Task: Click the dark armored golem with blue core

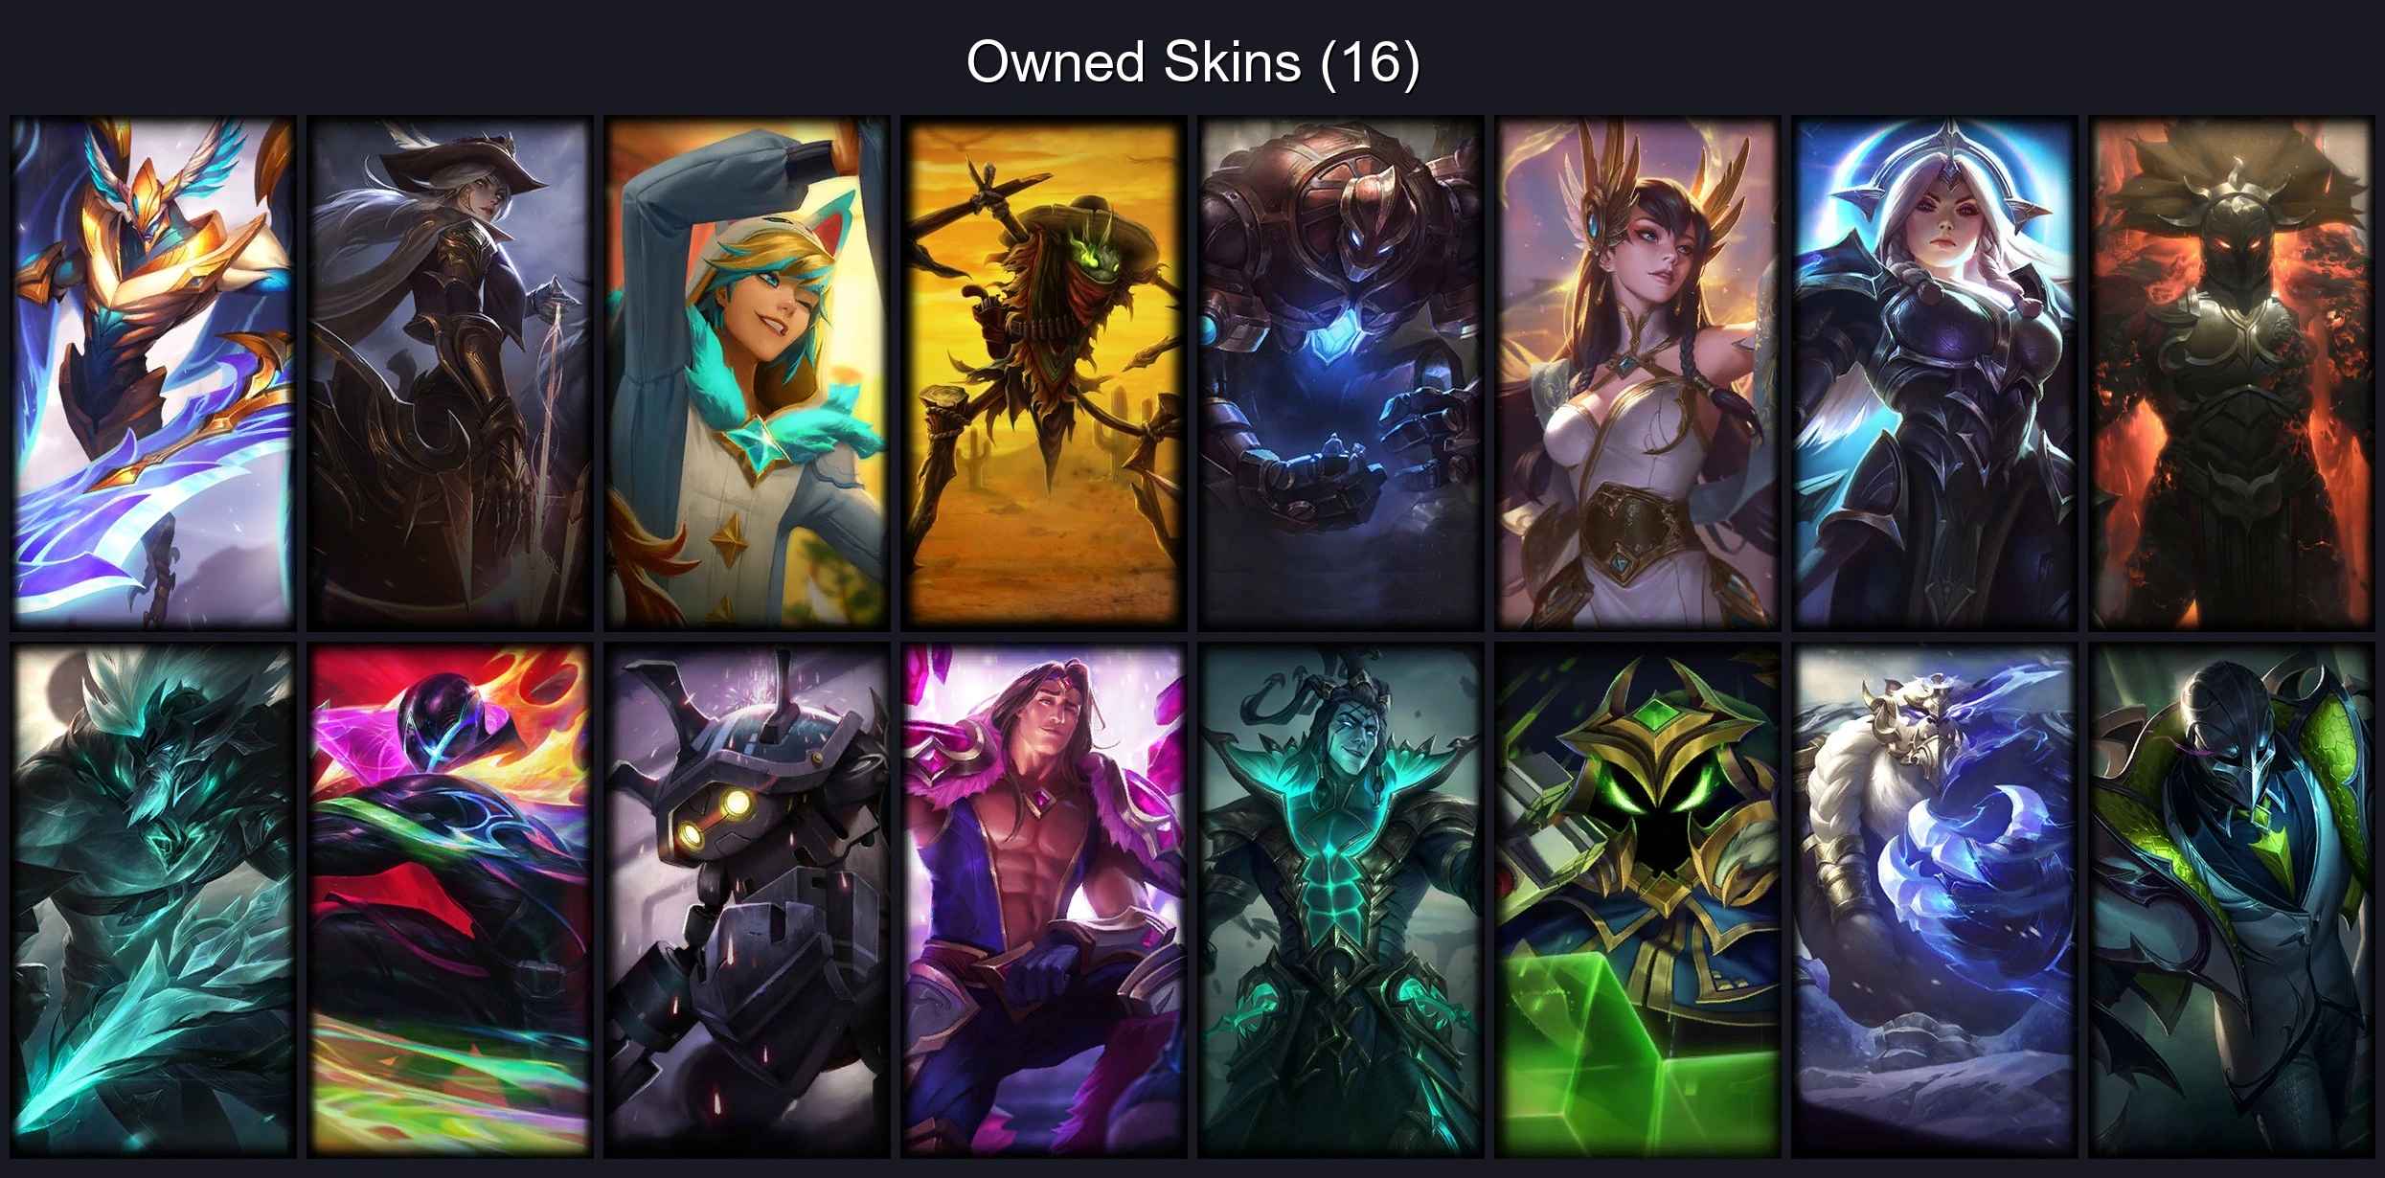Action: pyautogui.click(x=1341, y=374)
